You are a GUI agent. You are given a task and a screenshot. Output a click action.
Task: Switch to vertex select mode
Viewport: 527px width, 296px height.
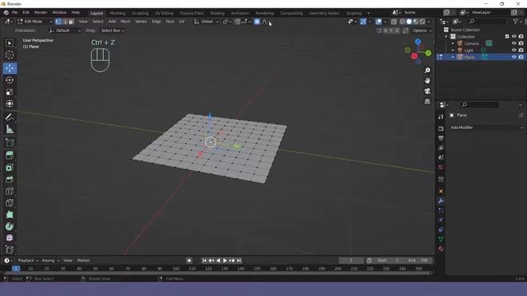click(x=58, y=21)
